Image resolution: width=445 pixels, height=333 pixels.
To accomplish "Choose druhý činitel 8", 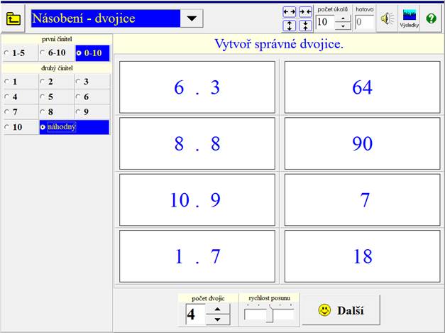I will [56, 112].
